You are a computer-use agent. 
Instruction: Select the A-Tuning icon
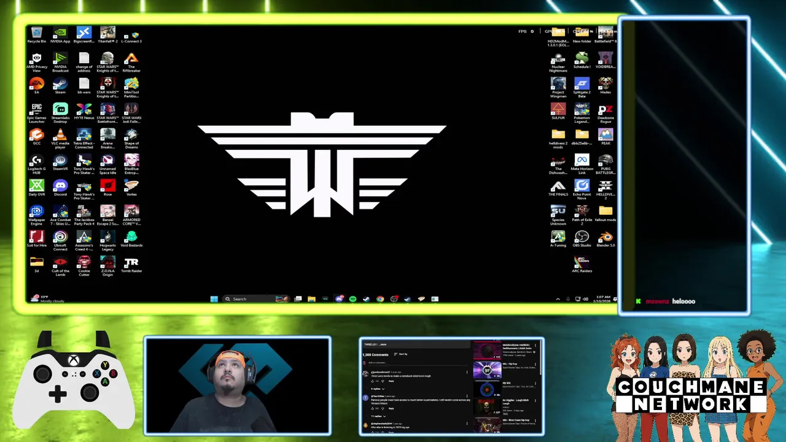[558, 239]
